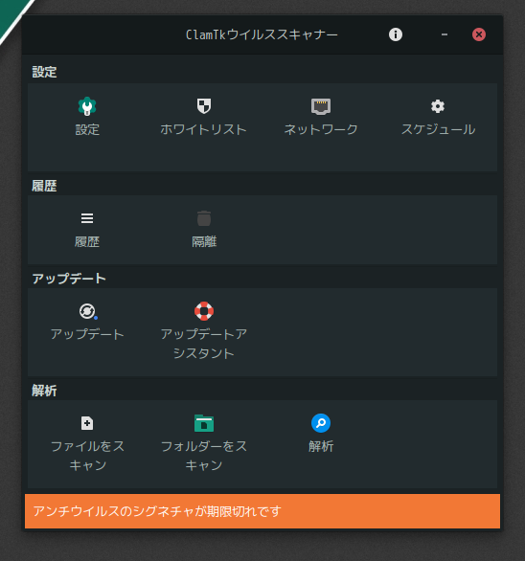Screen dimensions: 525x561
Task: Open the 隔離 quarantine trash icon
Action: (x=204, y=218)
